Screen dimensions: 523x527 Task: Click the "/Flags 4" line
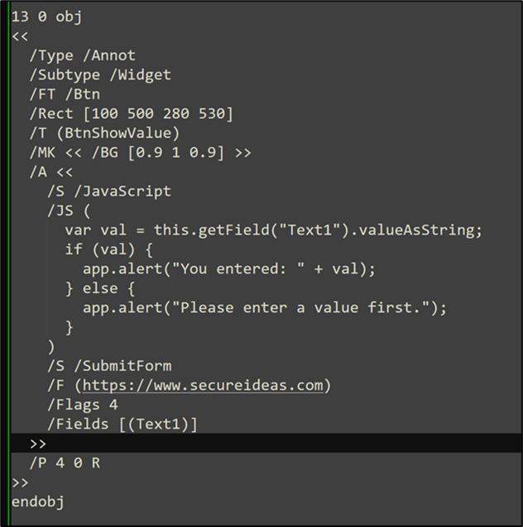coord(82,405)
